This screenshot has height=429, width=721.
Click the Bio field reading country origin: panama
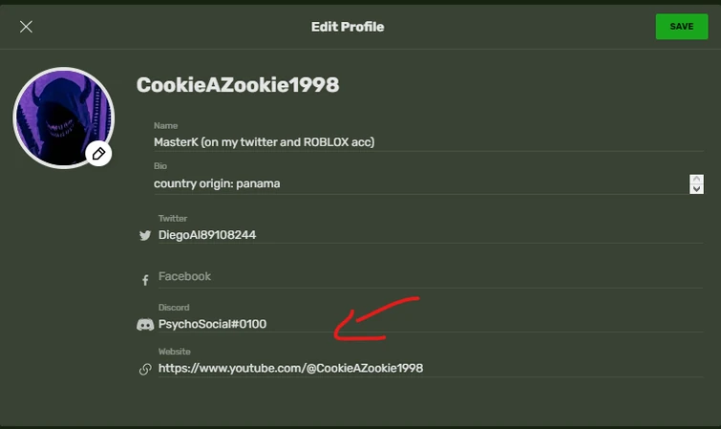click(421, 183)
